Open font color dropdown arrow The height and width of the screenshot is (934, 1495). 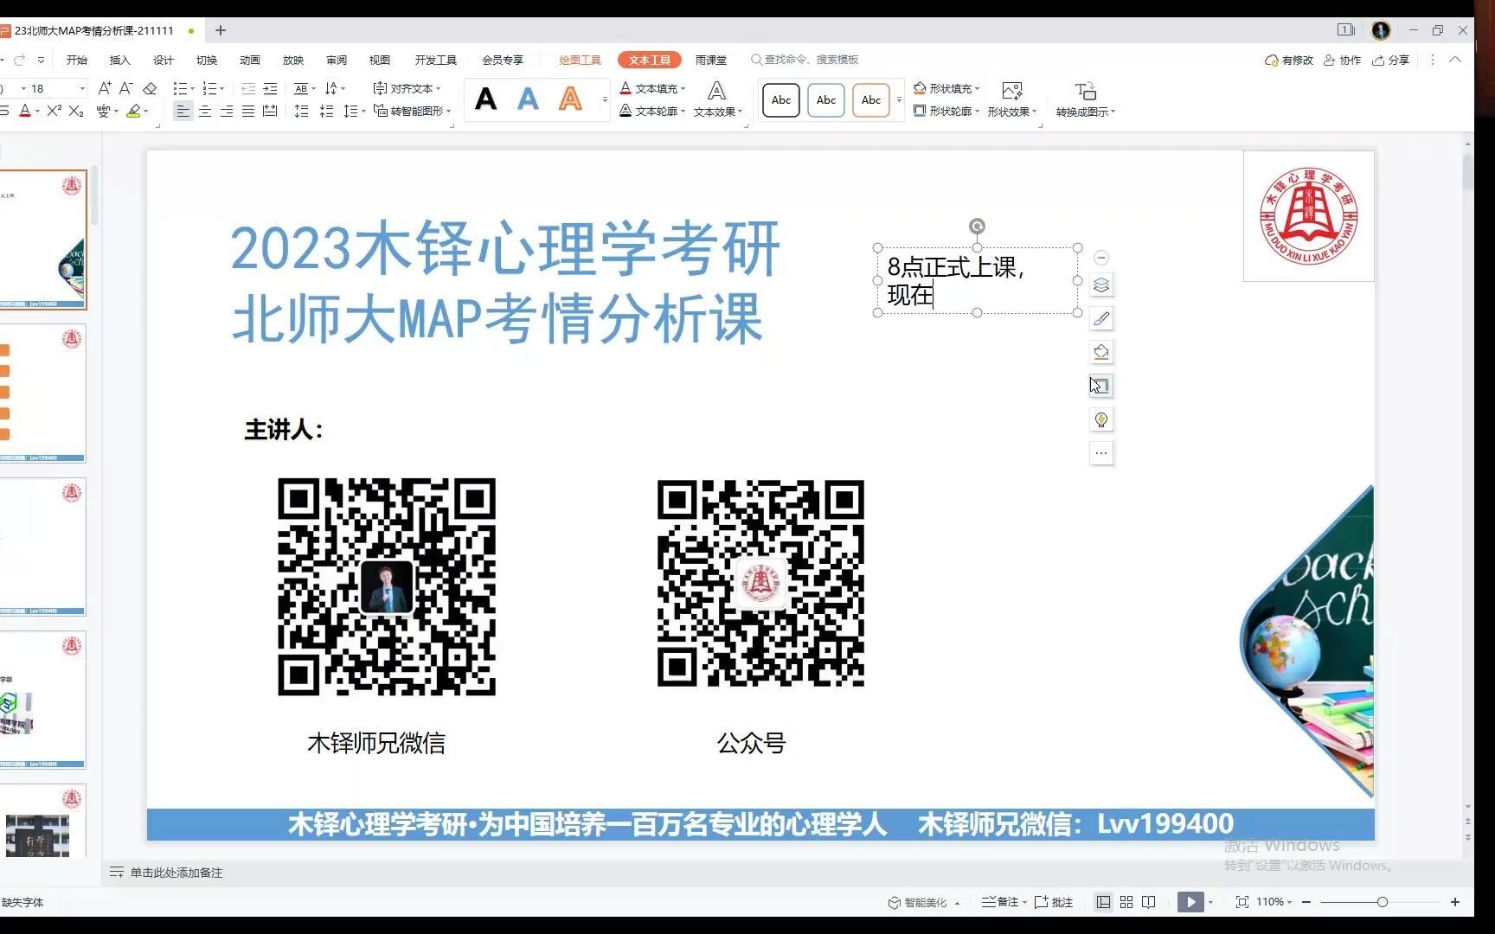[37, 112]
